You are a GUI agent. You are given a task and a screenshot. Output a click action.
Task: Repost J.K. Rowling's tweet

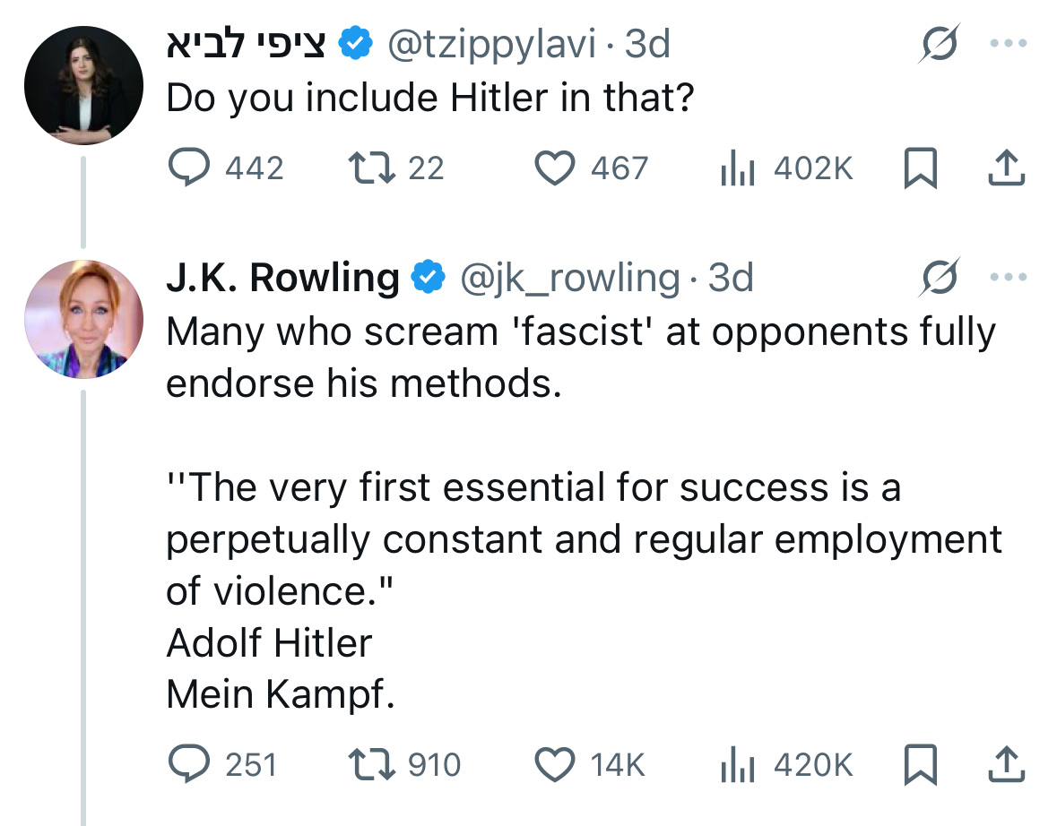pyautogui.click(x=368, y=764)
